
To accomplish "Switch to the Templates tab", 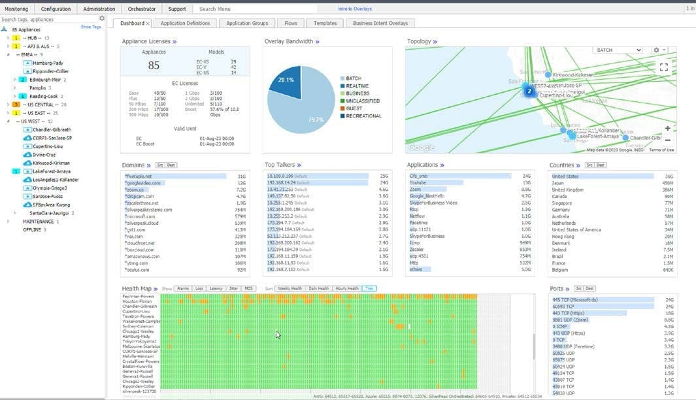I will [325, 22].
